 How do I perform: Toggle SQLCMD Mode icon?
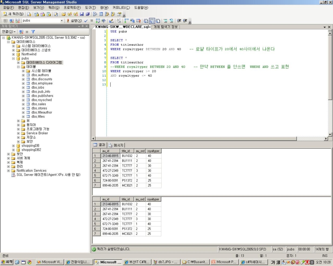139,20
